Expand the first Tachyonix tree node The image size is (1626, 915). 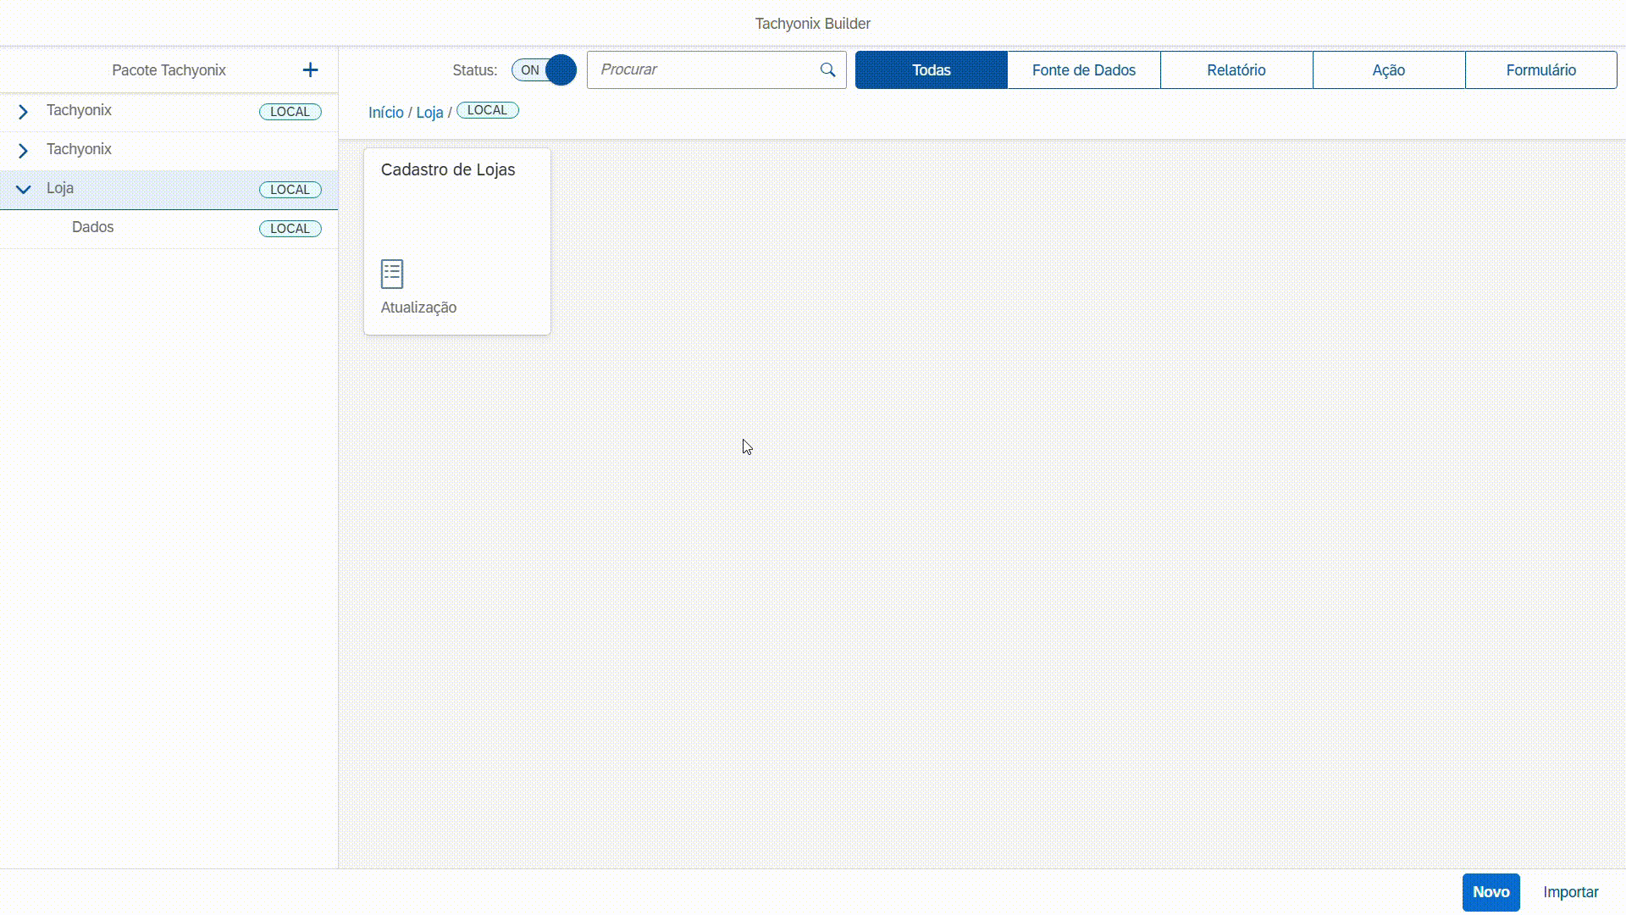pyautogui.click(x=24, y=112)
